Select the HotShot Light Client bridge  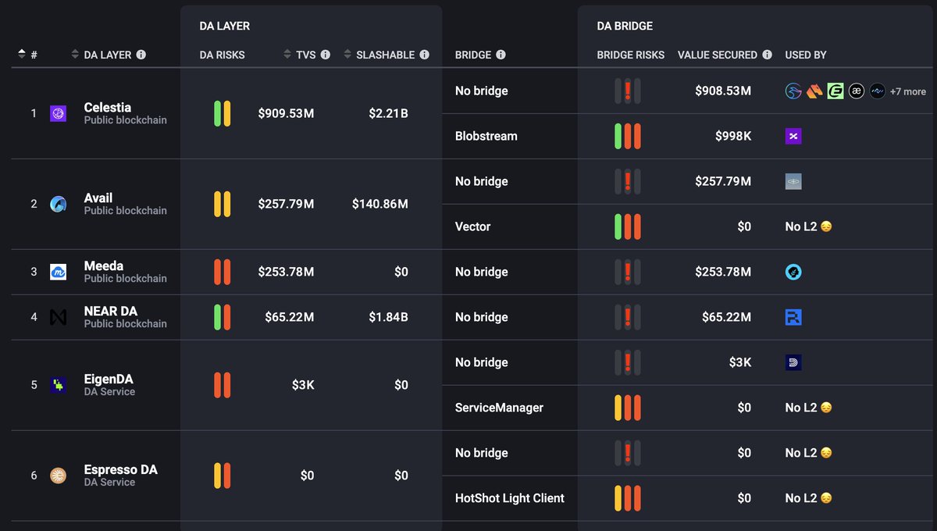coord(510,498)
